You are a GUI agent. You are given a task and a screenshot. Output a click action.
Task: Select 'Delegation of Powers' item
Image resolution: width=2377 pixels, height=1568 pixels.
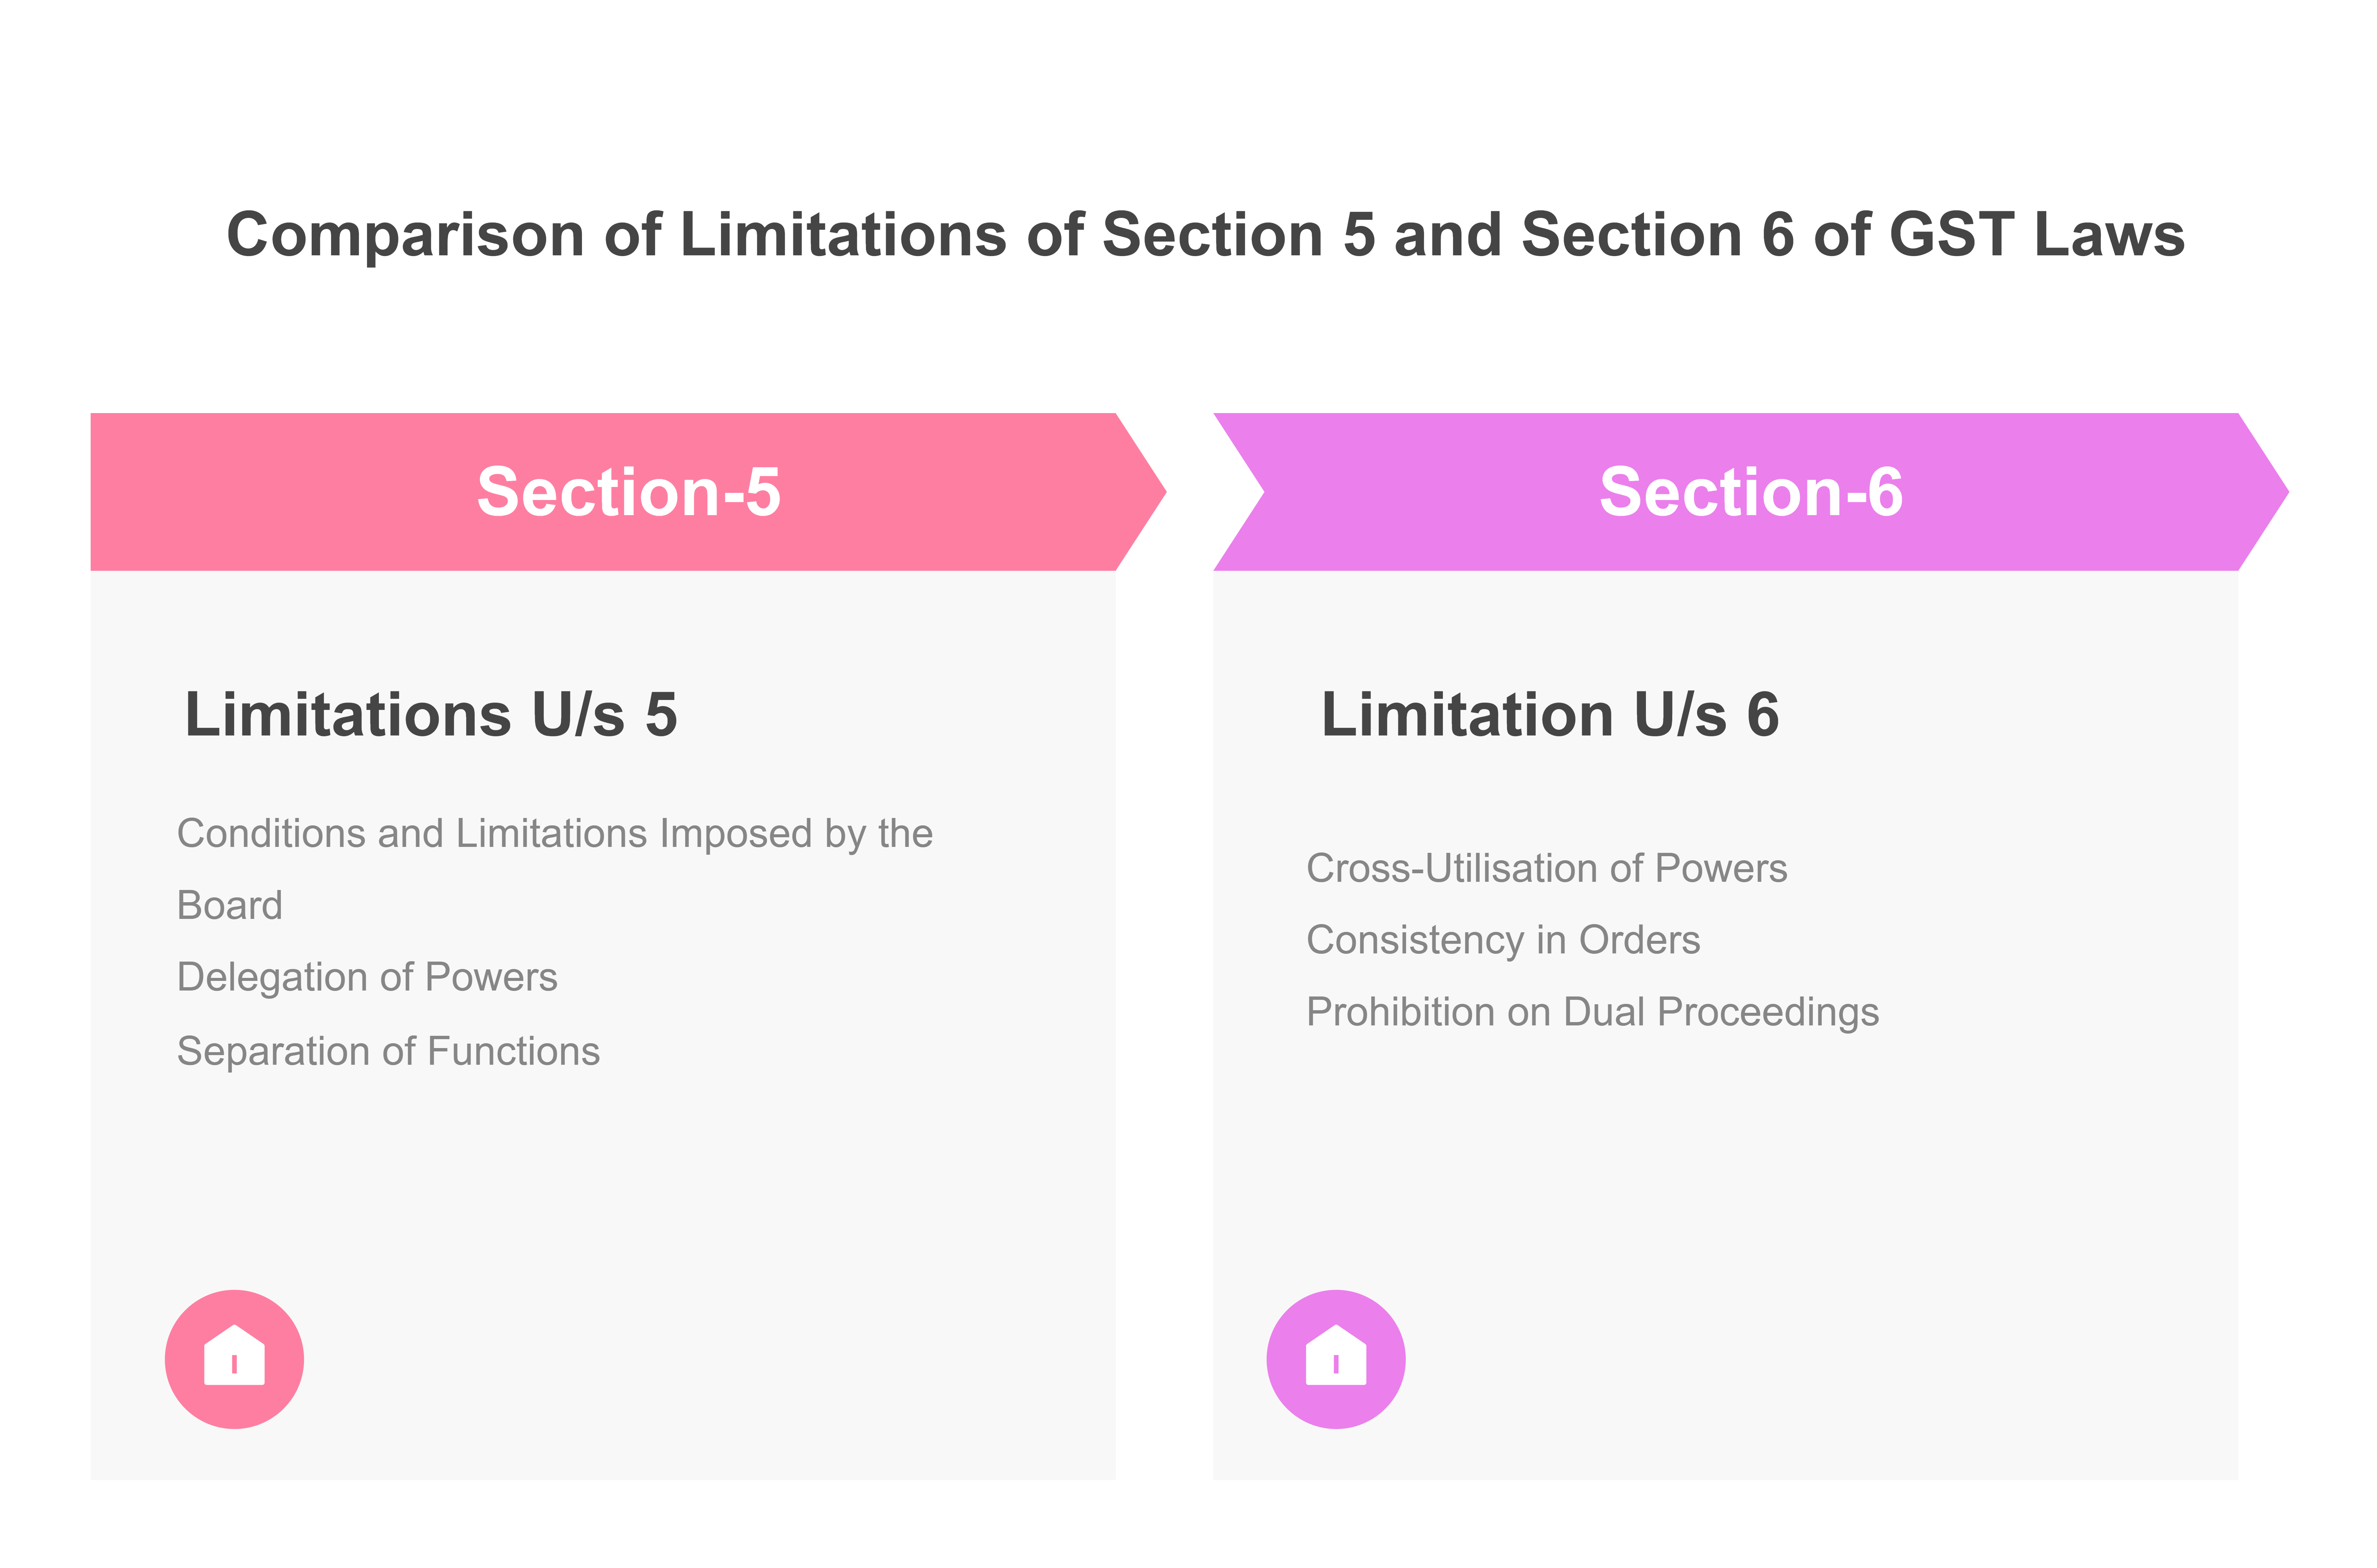pos(366,977)
